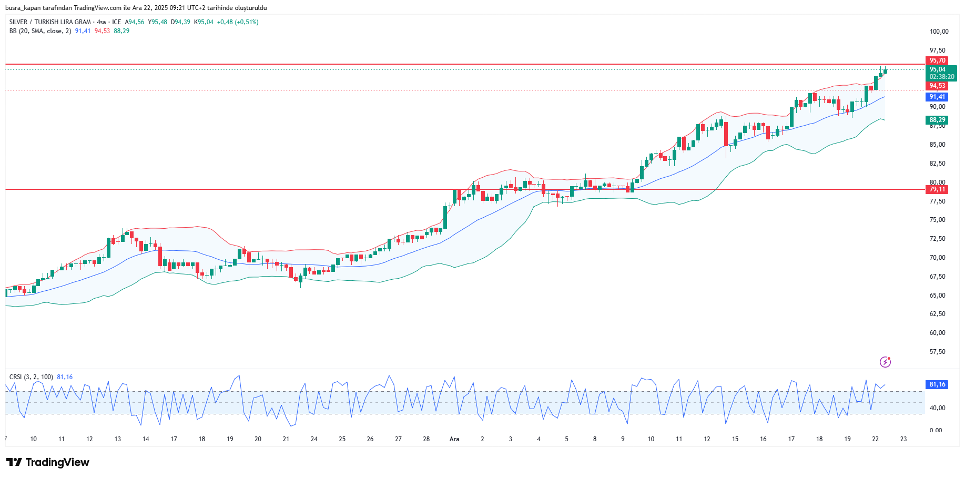Click the purple lightning bolt icon
Screen dimensions: 965x478
click(x=885, y=362)
